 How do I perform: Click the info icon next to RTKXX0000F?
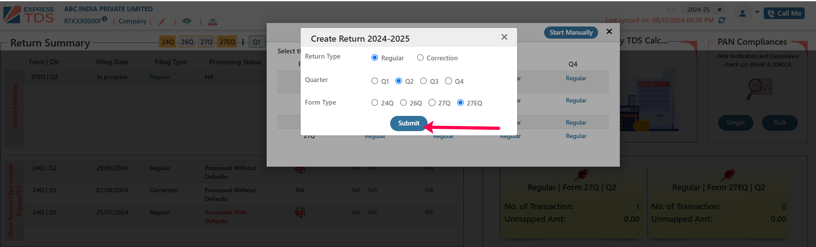pyautogui.click(x=104, y=19)
